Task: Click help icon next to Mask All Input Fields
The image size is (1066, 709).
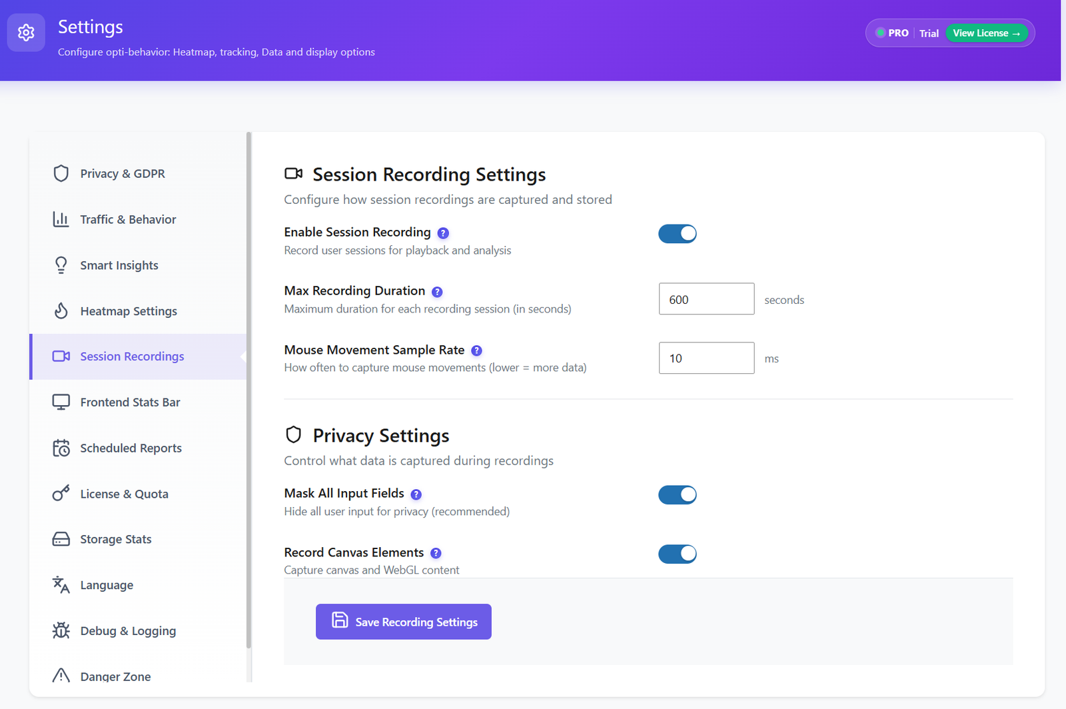Action: point(416,494)
